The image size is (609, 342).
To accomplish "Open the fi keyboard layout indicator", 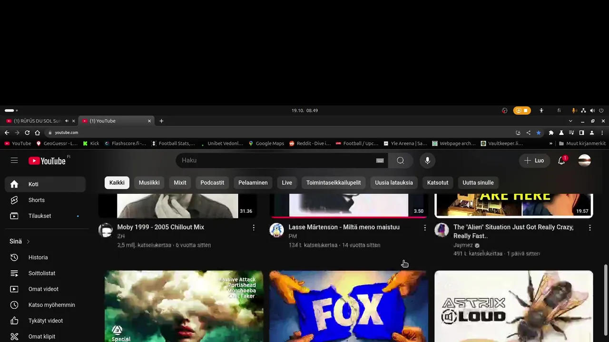I will (559, 111).
